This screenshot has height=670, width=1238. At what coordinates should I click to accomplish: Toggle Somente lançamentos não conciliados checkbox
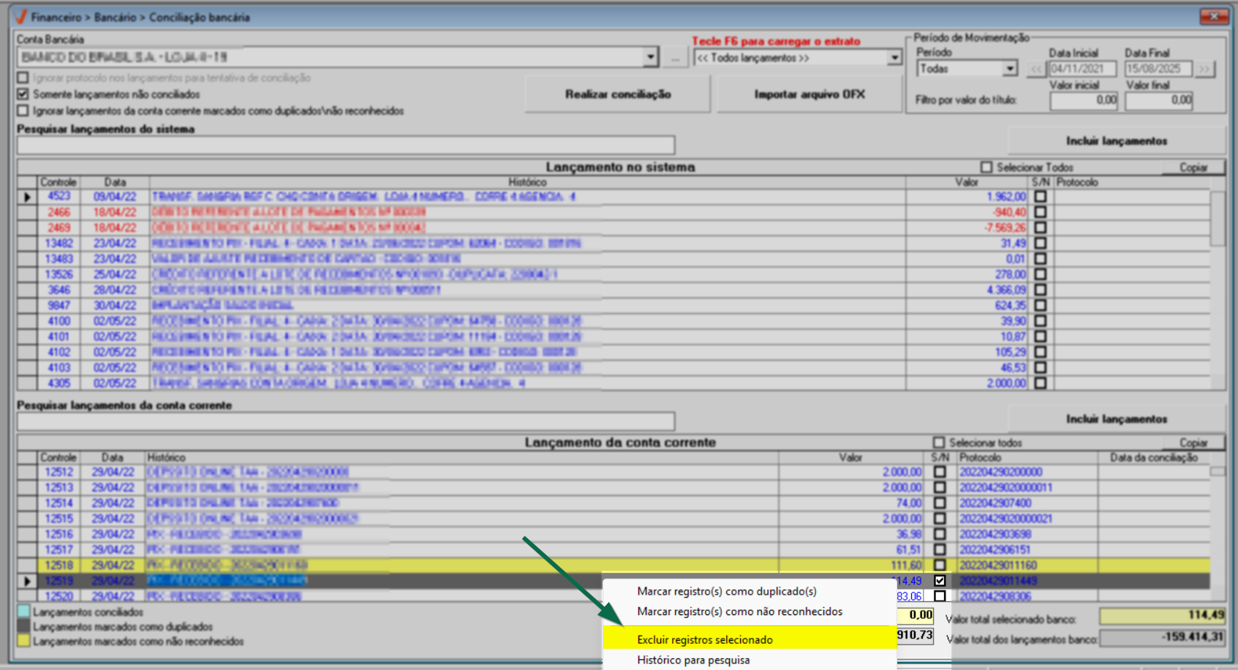(x=23, y=94)
